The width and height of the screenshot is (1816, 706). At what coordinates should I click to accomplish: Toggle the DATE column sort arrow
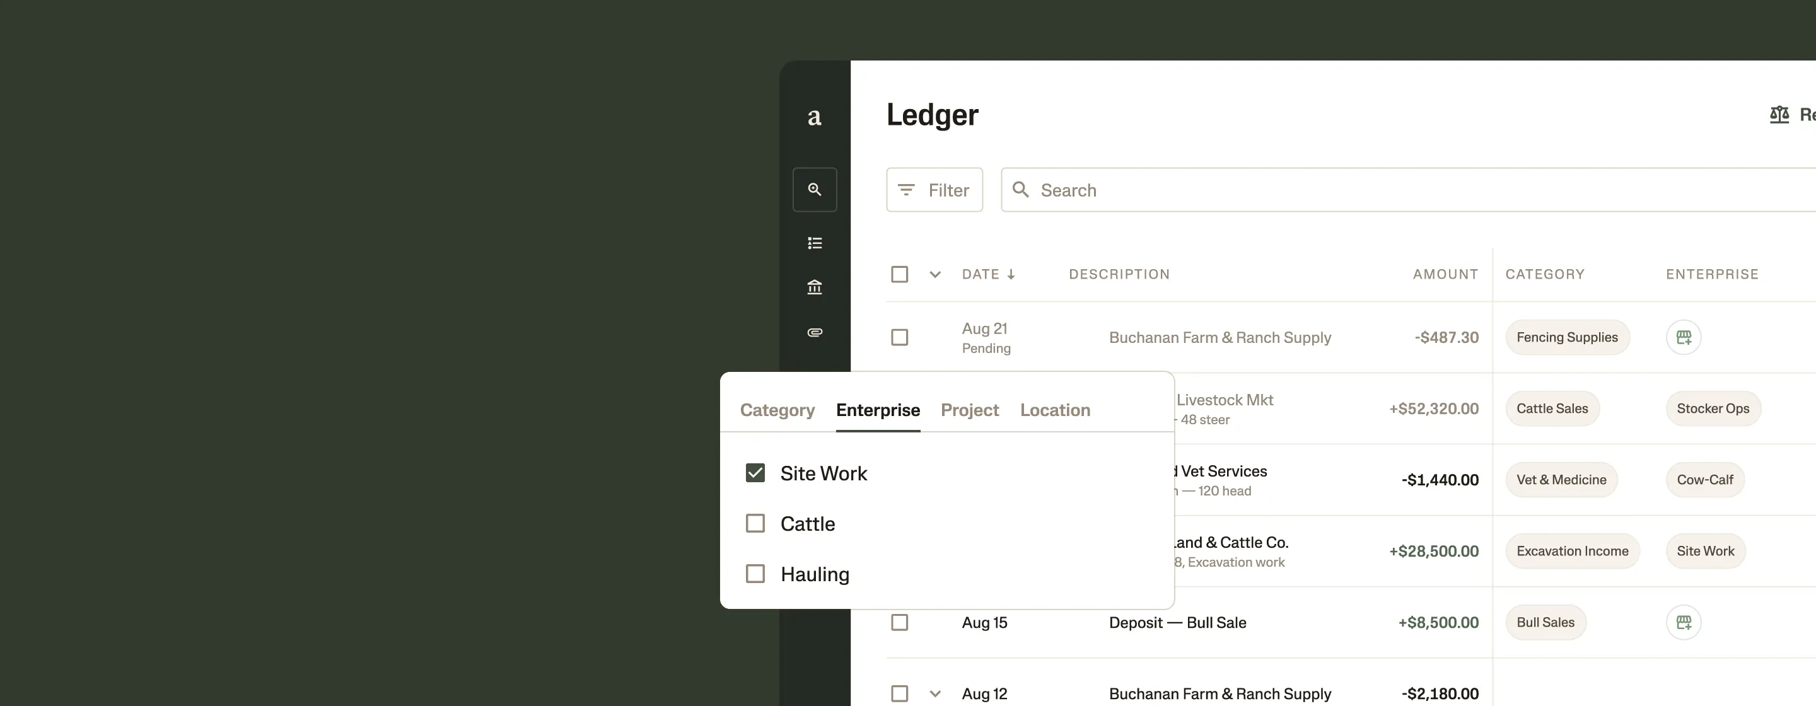[x=1011, y=274]
